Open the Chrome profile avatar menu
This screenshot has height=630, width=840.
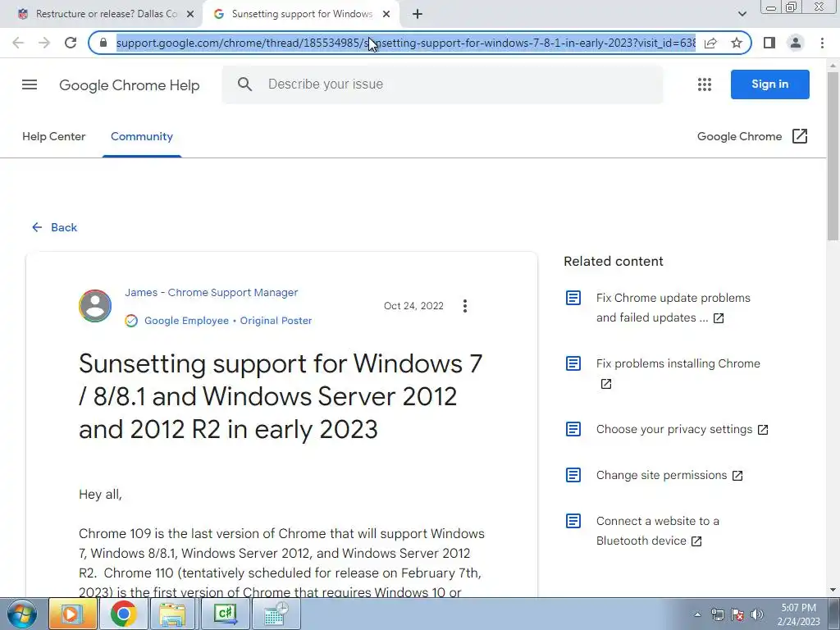pos(796,43)
